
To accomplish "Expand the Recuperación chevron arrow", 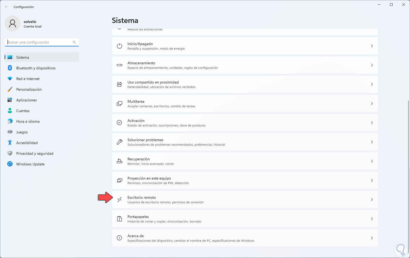I will [372, 161].
